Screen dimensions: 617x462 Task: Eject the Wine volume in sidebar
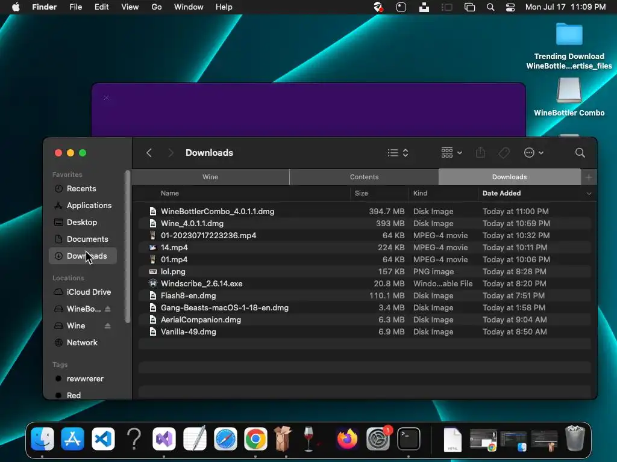107,325
